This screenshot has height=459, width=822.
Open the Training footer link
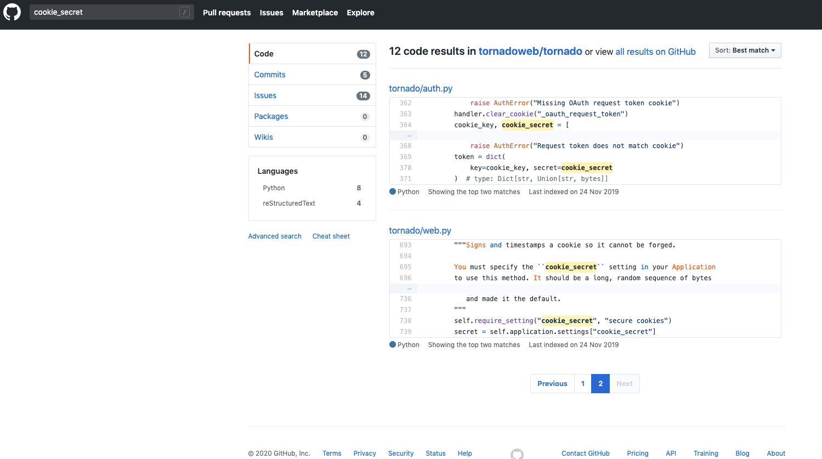(x=706, y=454)
